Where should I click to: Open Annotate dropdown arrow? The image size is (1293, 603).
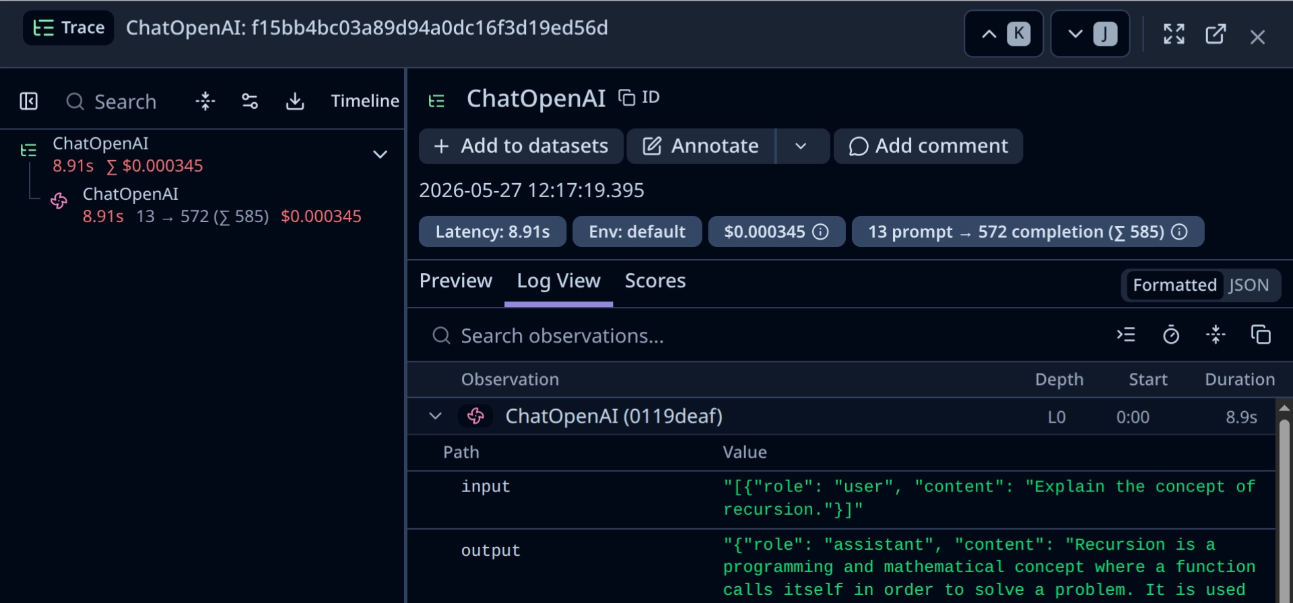click(x=801, y=146)
